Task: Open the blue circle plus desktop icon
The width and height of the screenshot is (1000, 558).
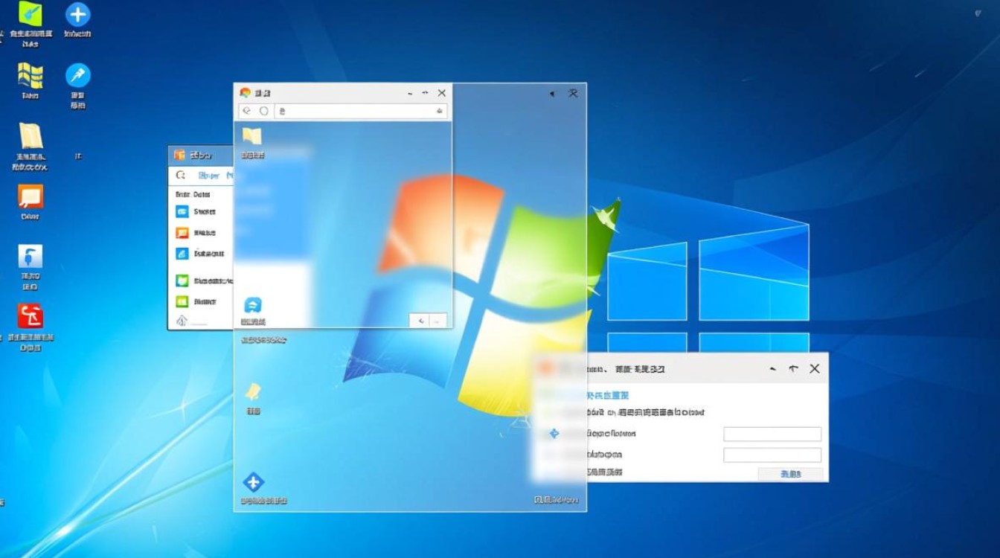Action: pyautogui.click(x=77, y=14)
